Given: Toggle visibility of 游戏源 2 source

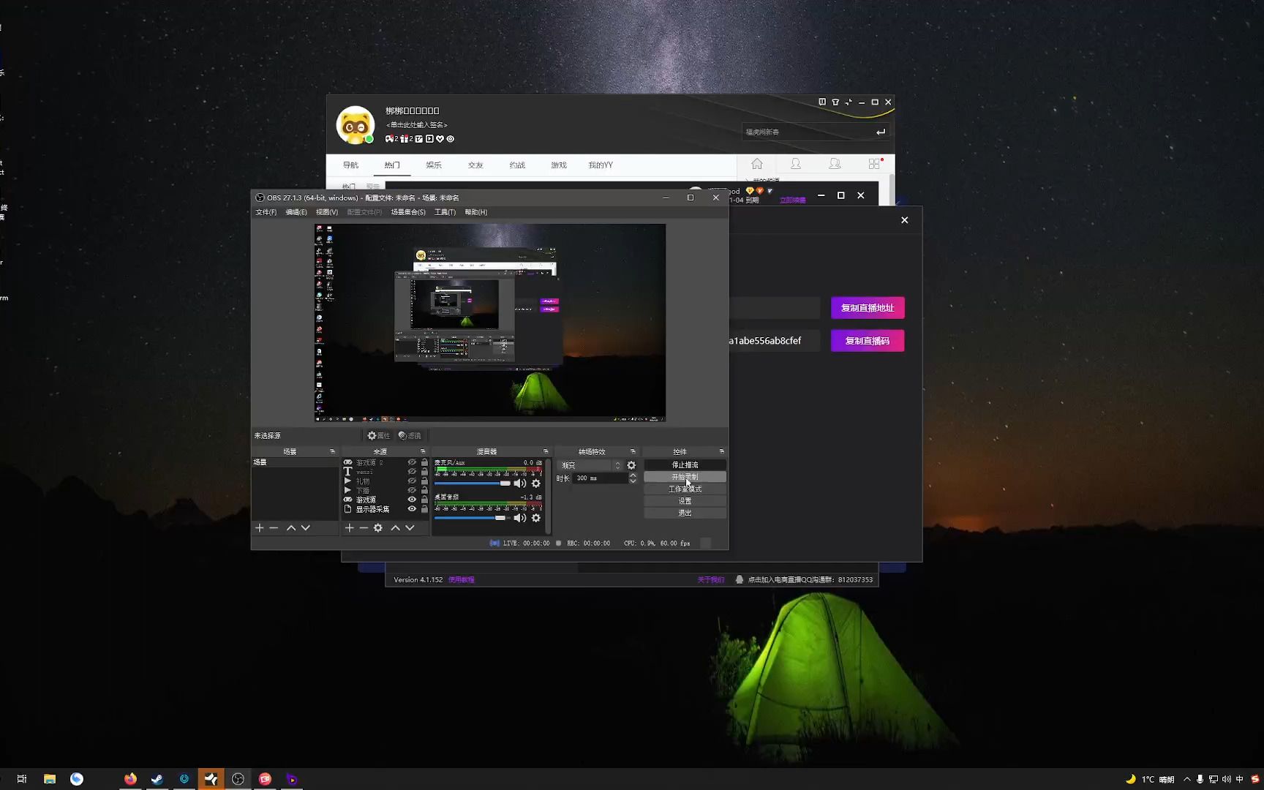Looking at the screenshot, I should (x=412, y=462).
